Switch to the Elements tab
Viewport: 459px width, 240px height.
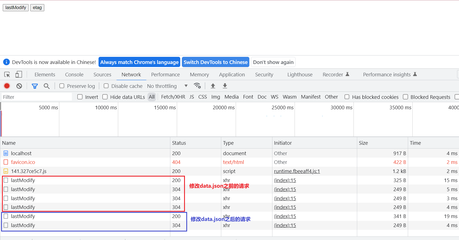click(45, 74)
